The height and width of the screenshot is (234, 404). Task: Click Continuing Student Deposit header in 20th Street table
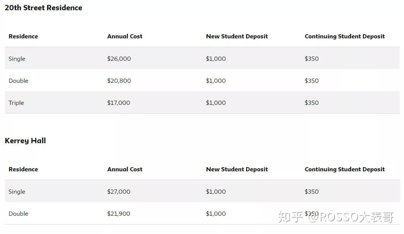click(344, 36)
